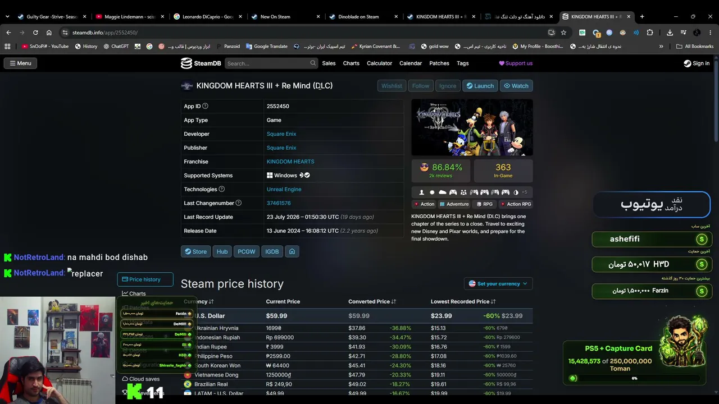The width and height of the screenshot is (719, 404).
Task: Bookmark this page with the star icon
Action: point(563,33)
